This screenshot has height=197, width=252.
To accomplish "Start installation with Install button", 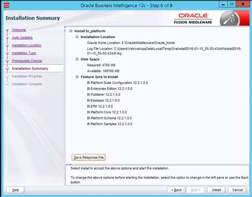I will click(216, 190).
